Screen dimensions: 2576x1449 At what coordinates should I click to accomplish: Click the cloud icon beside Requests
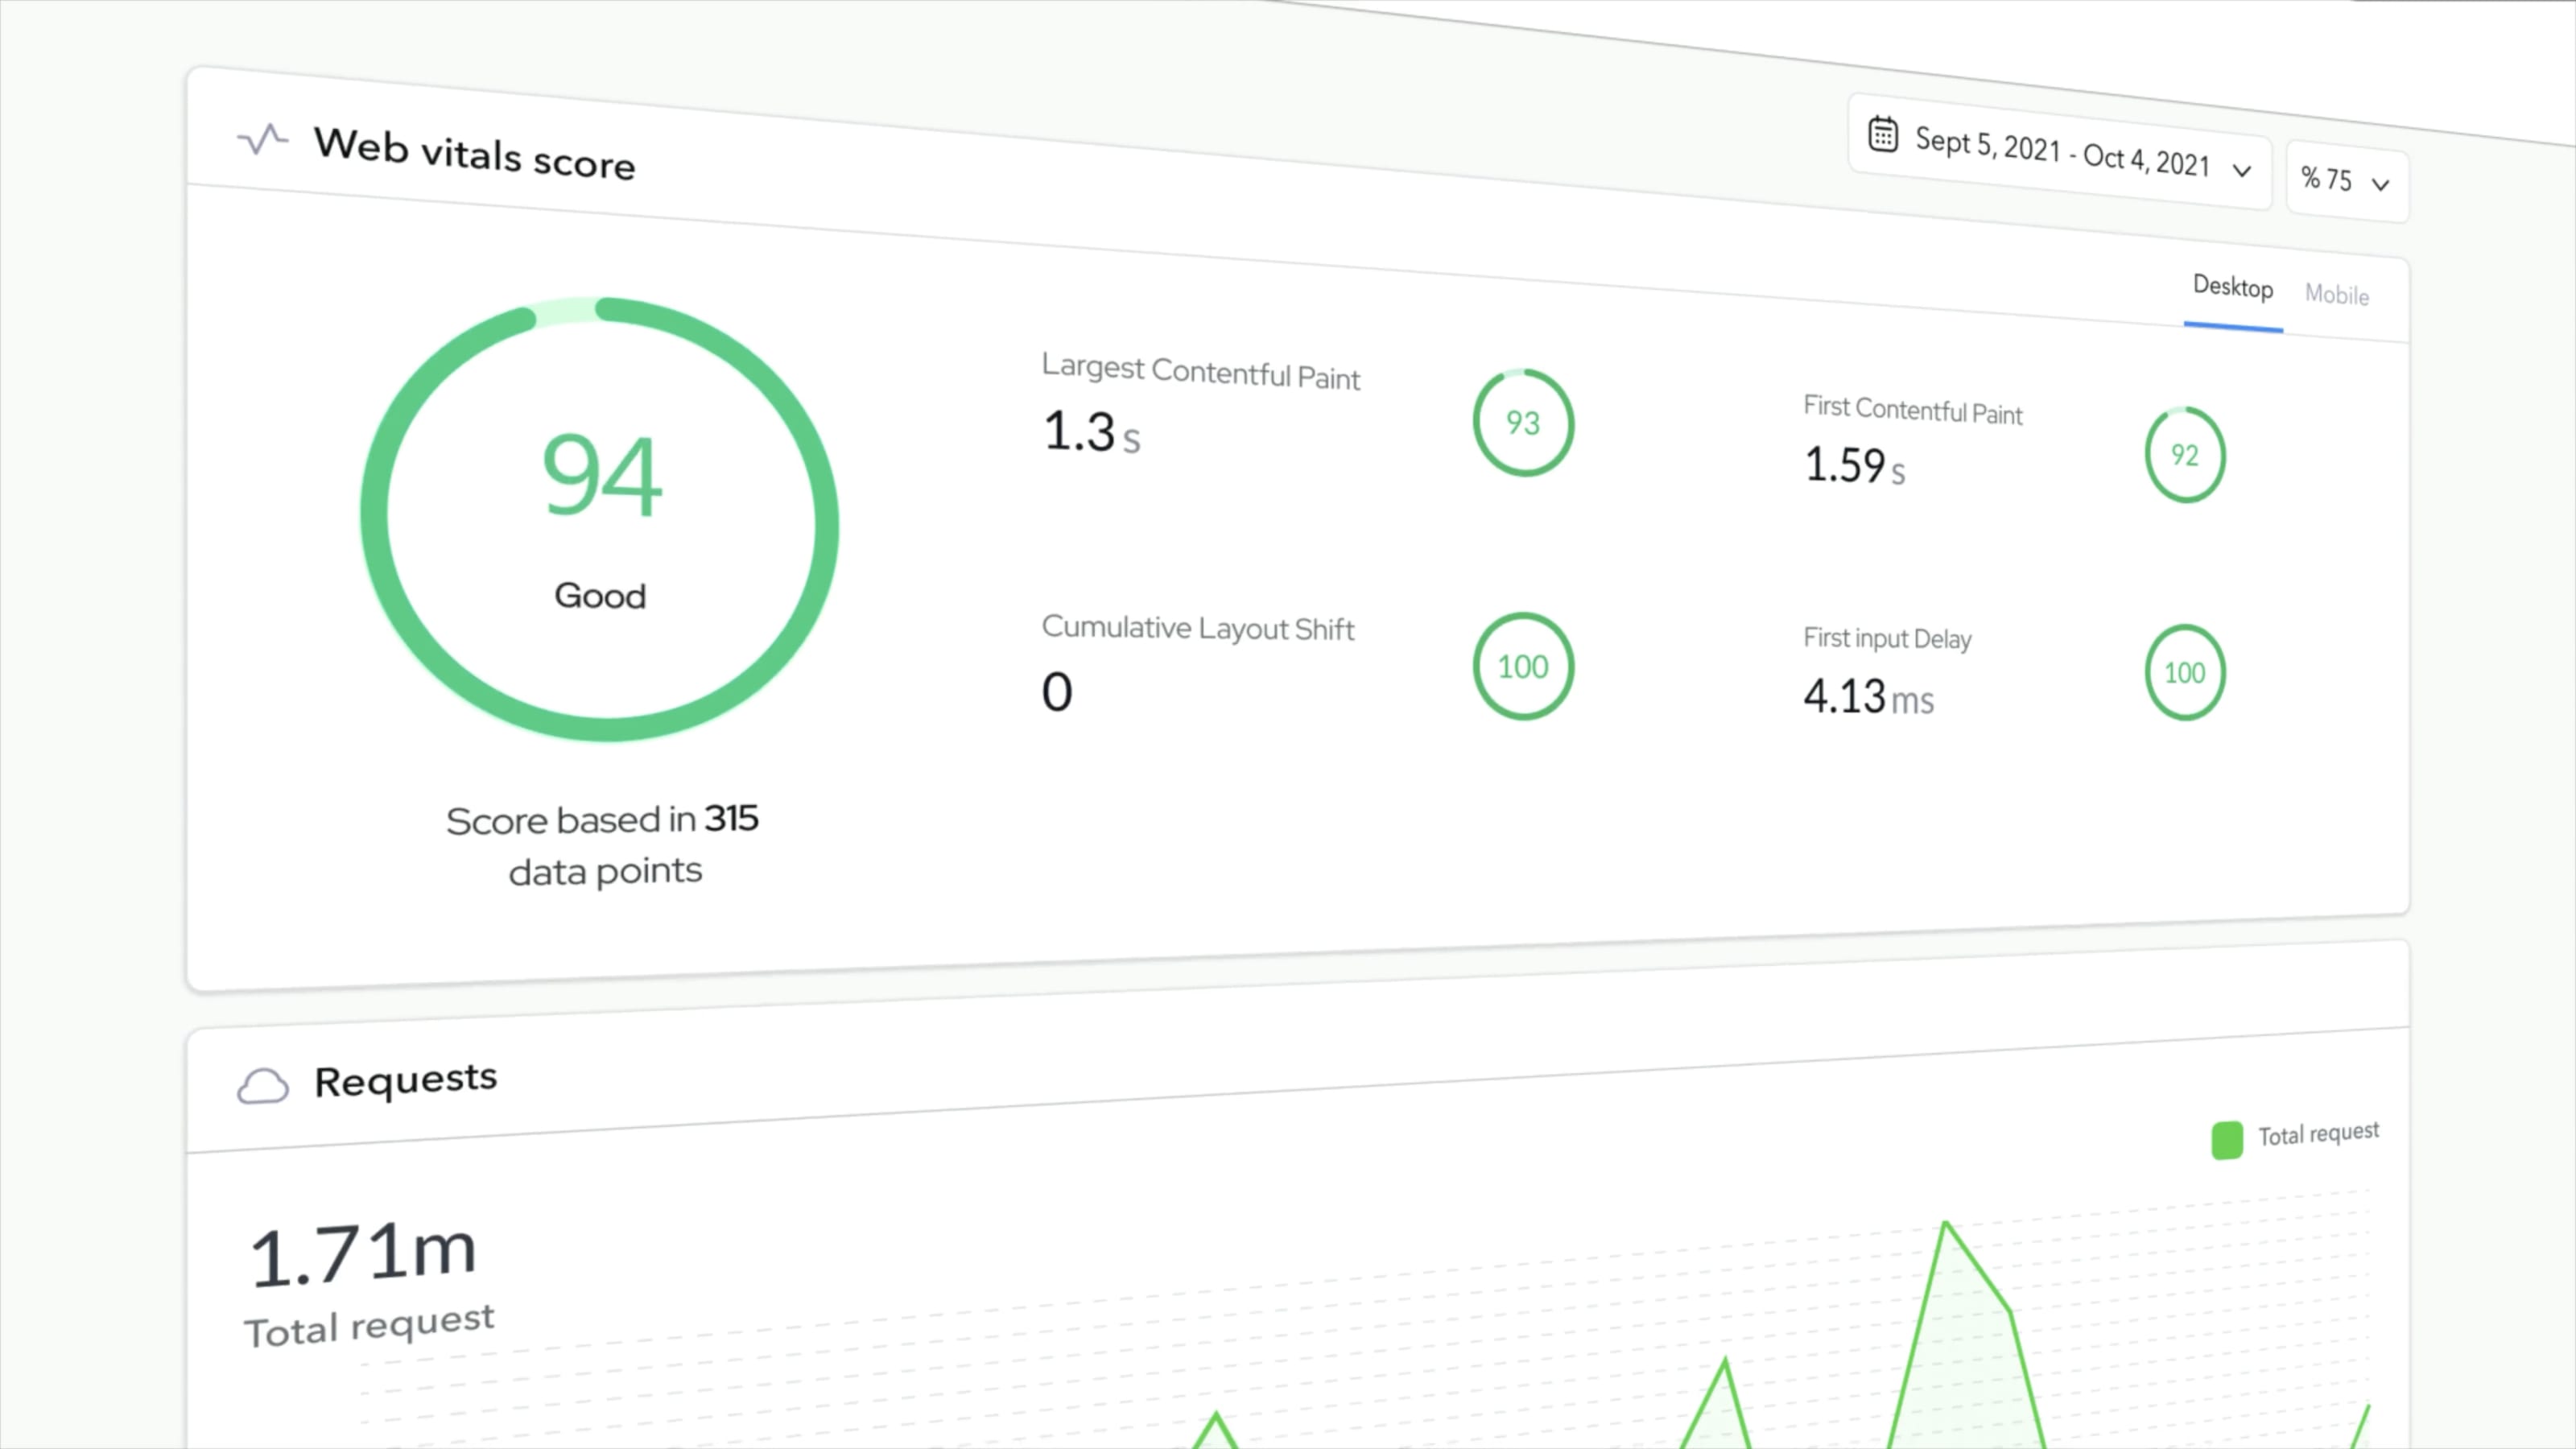click(x=263, y=1086)
